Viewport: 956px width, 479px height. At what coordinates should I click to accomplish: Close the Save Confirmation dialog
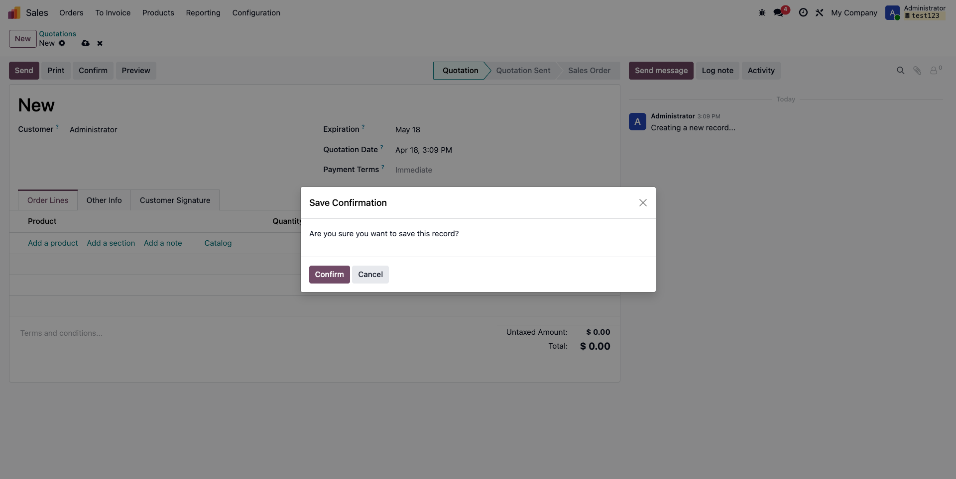(x=643, y=203)
